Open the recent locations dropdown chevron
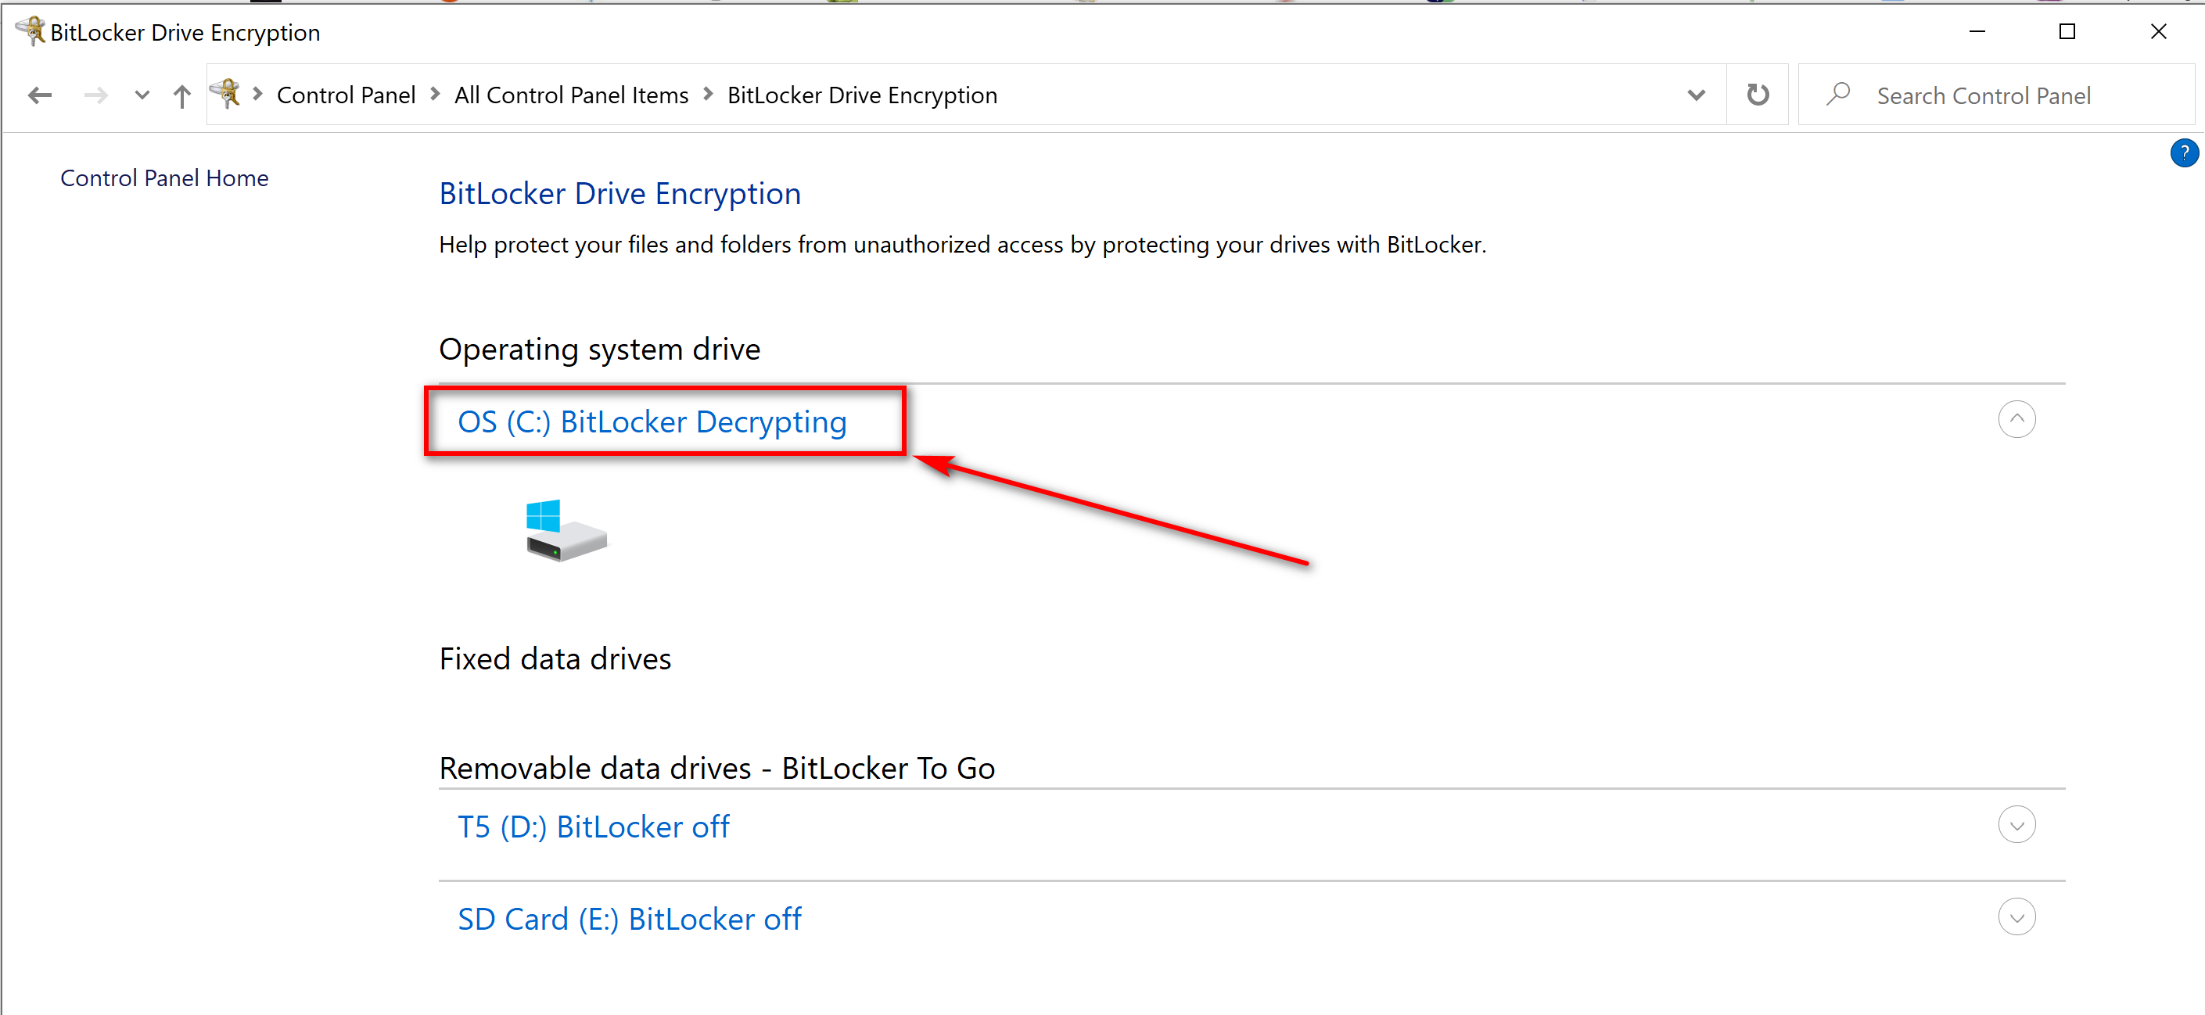 142,95
